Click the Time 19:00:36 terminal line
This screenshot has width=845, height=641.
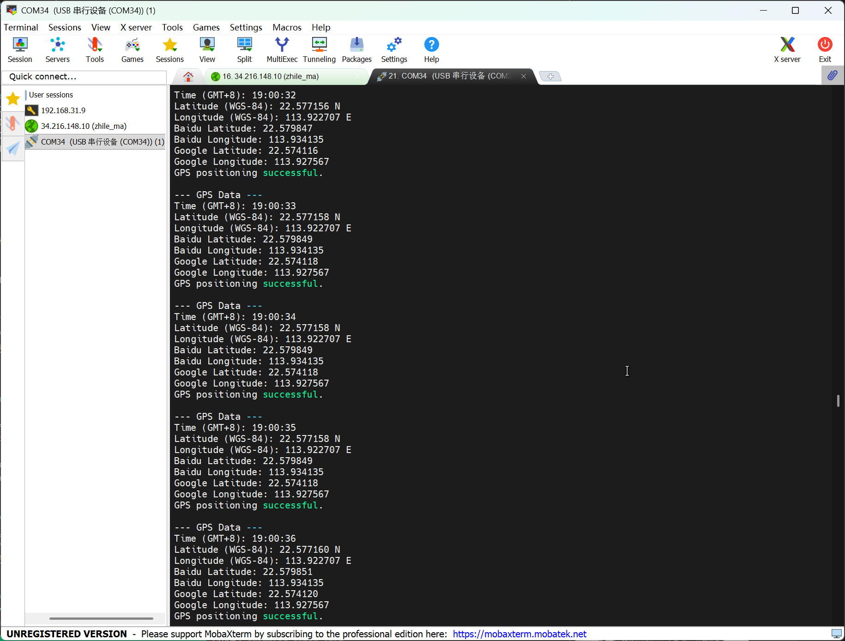tap(235, 538)
